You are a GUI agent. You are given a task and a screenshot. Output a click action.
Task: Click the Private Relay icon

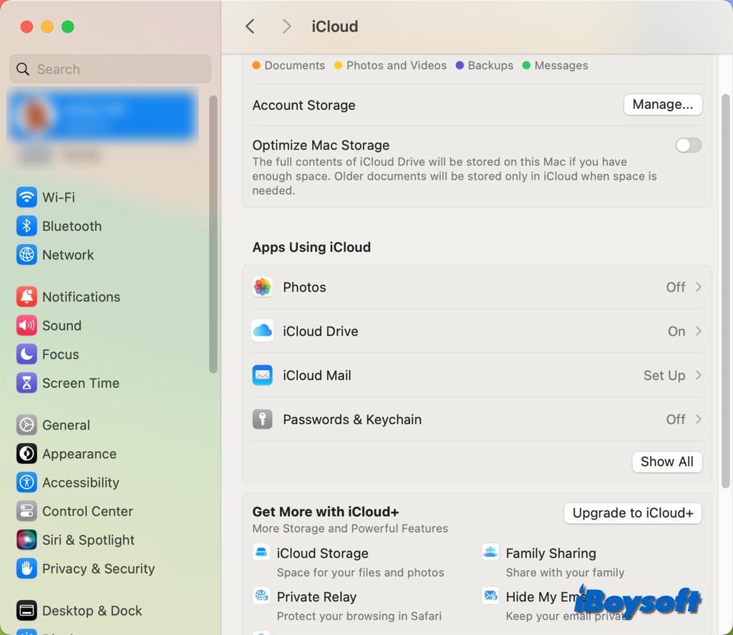coord(261,596)
